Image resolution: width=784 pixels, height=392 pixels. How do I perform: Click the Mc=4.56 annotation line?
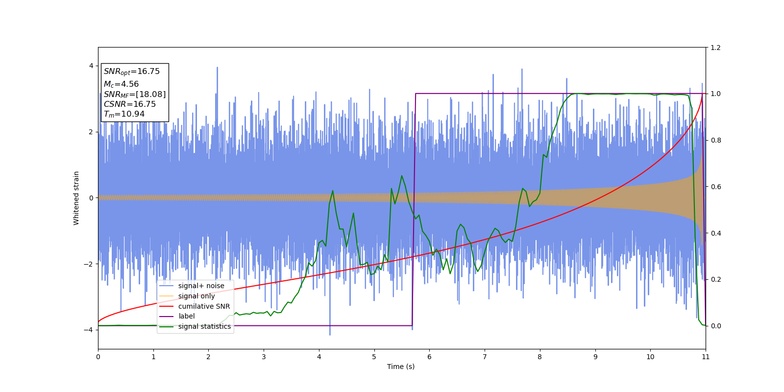121,84
